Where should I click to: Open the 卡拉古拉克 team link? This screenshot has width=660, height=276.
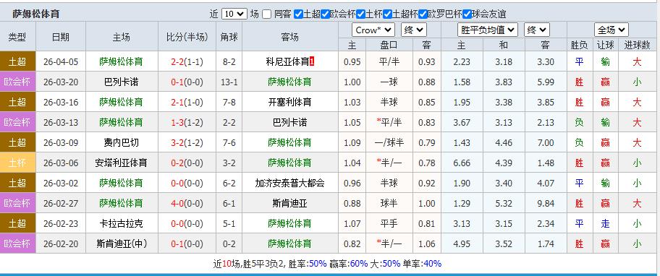click(122, 223)
